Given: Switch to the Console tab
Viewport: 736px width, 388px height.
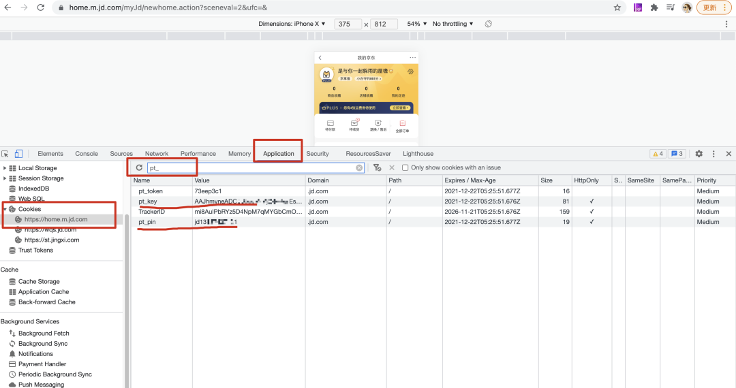Looking at the screenshot, I should point(87,154).
